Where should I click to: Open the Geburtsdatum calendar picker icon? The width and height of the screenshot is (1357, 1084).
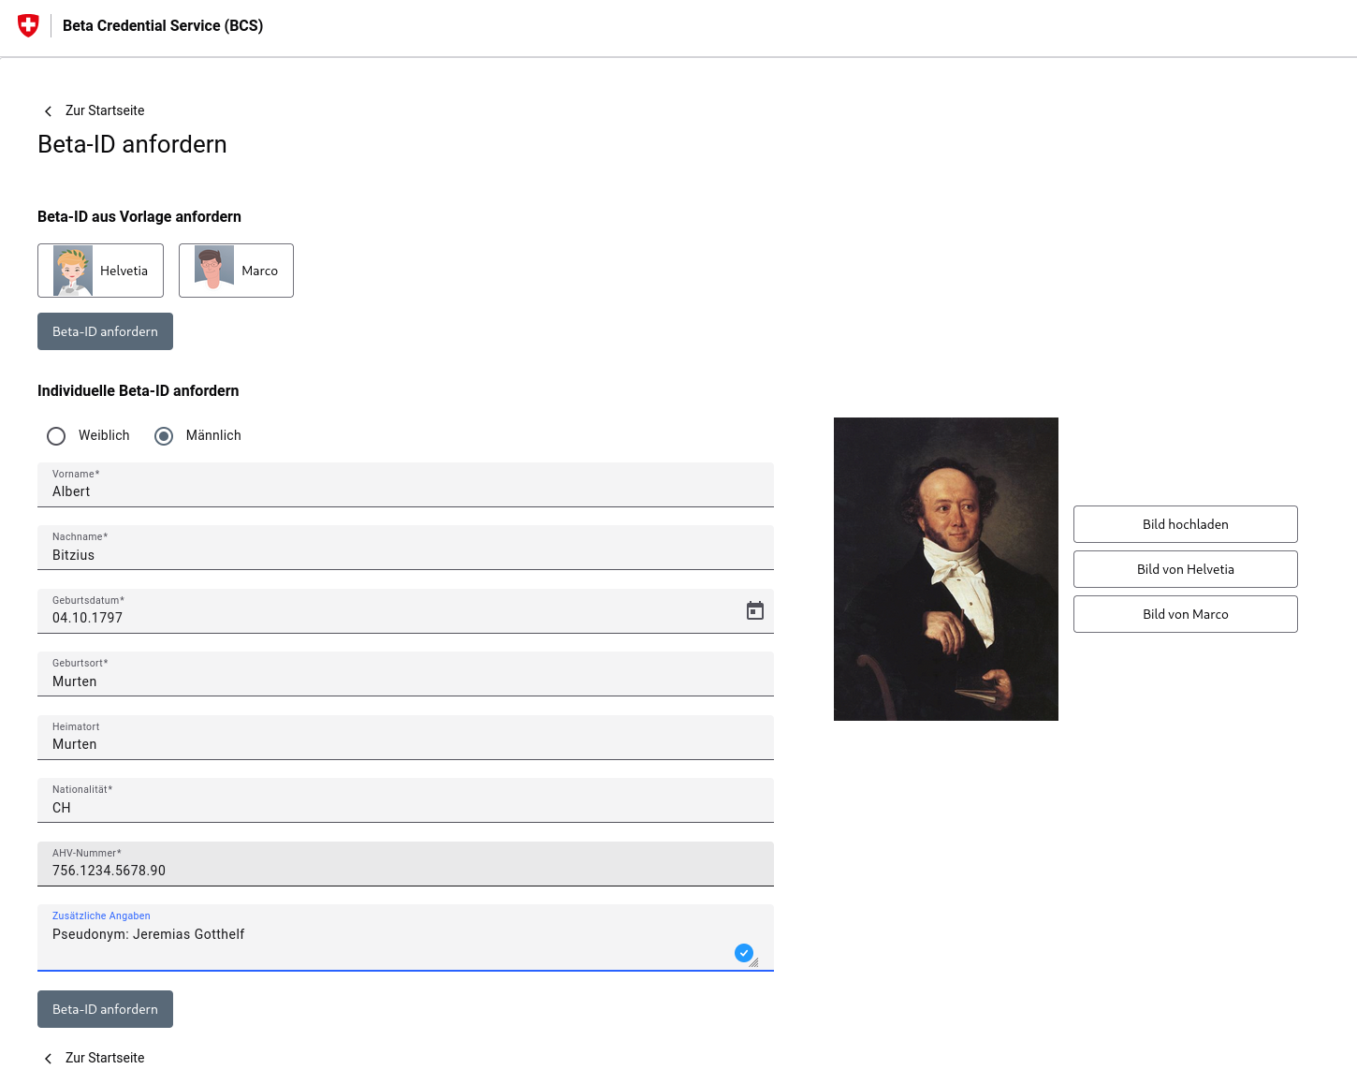[755, 611]
